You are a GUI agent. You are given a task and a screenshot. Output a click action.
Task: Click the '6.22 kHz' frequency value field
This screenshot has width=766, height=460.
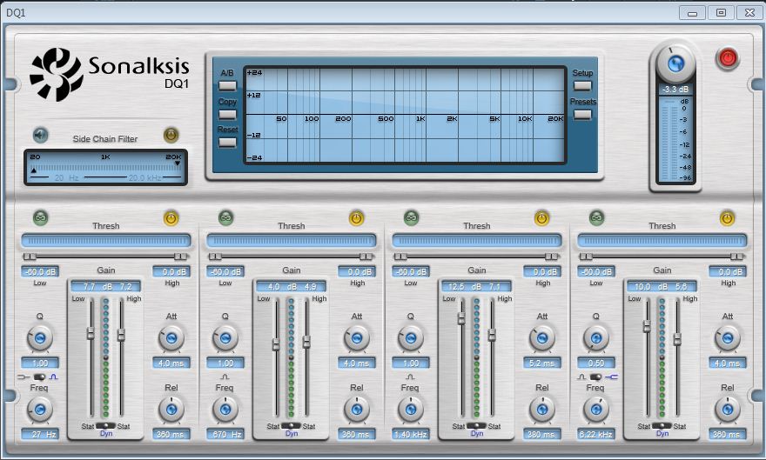click(x=596, y=434)
